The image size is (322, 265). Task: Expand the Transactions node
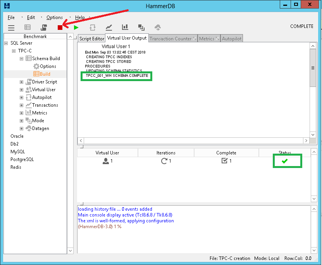click(x=22, y=105)
